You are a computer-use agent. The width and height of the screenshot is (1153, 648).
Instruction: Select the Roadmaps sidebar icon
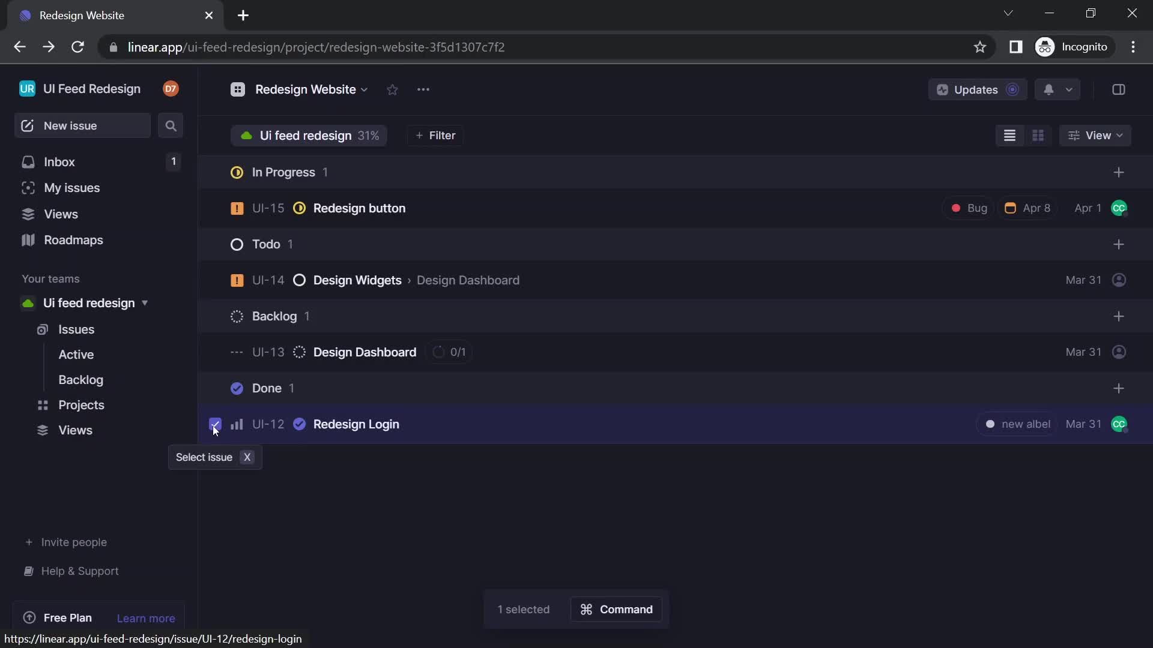(x=27, y=240)
